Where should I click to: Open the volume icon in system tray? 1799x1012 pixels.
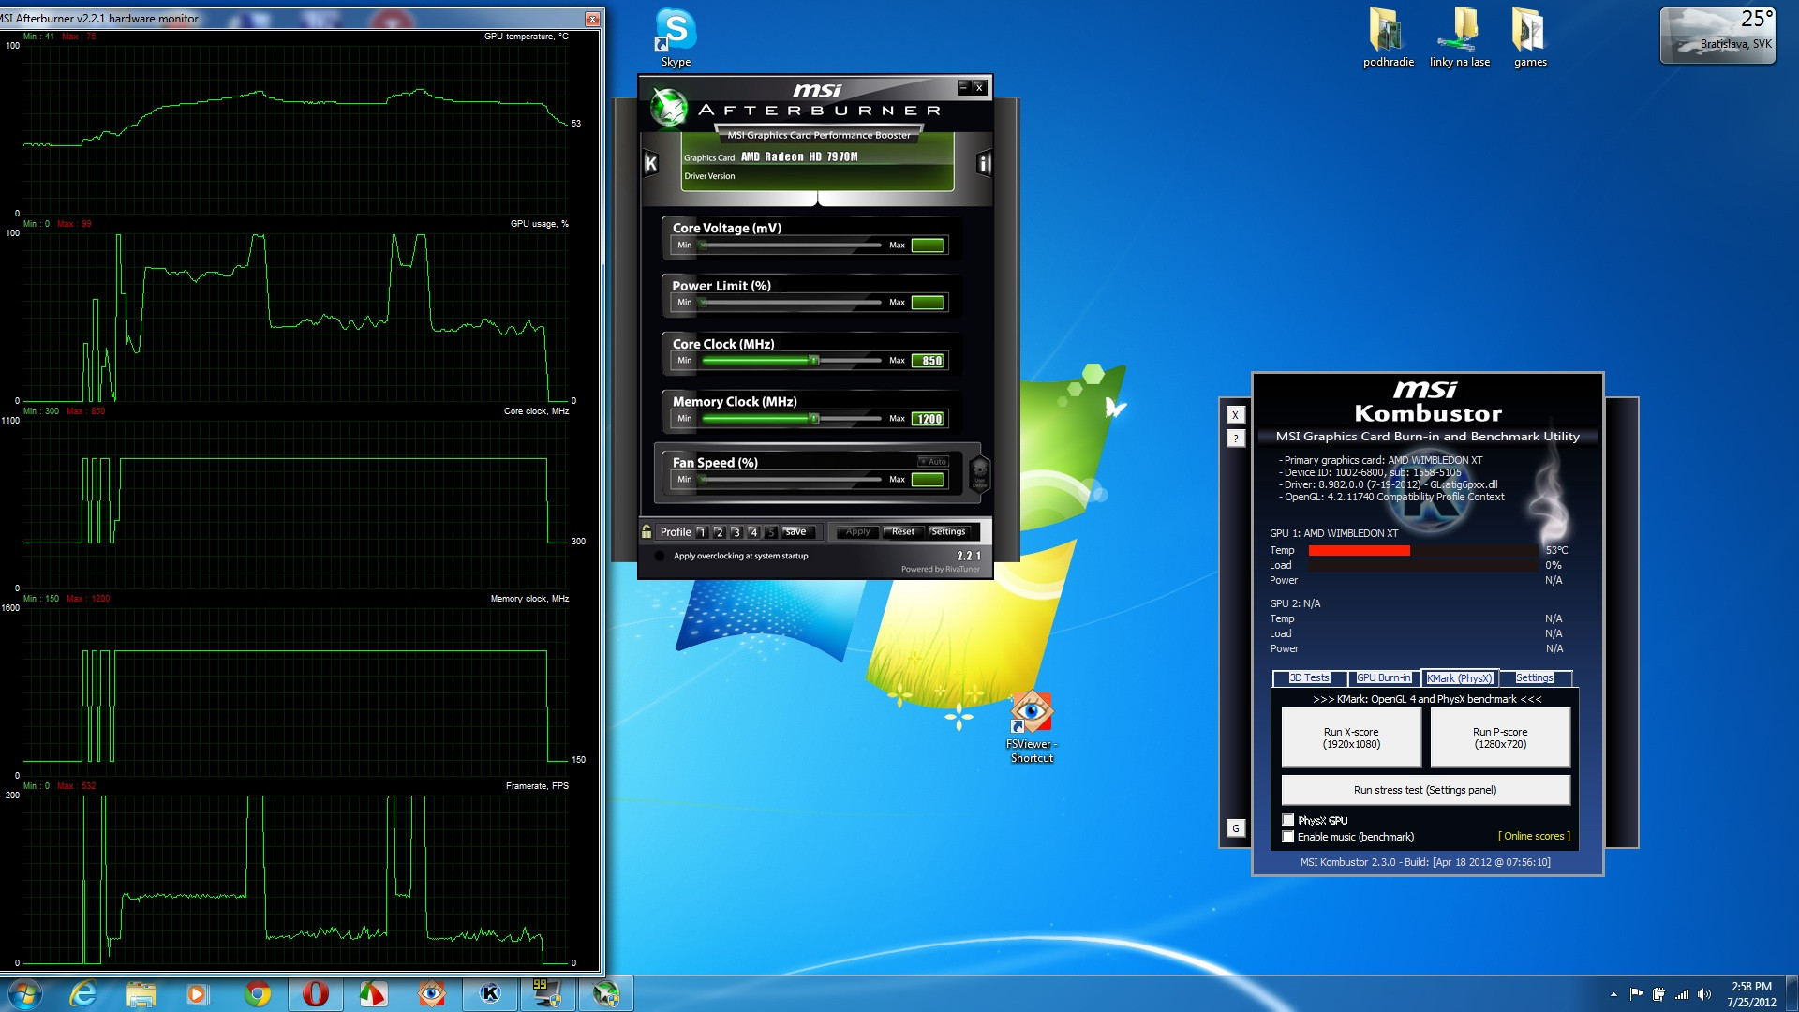tap(1704, 994)
